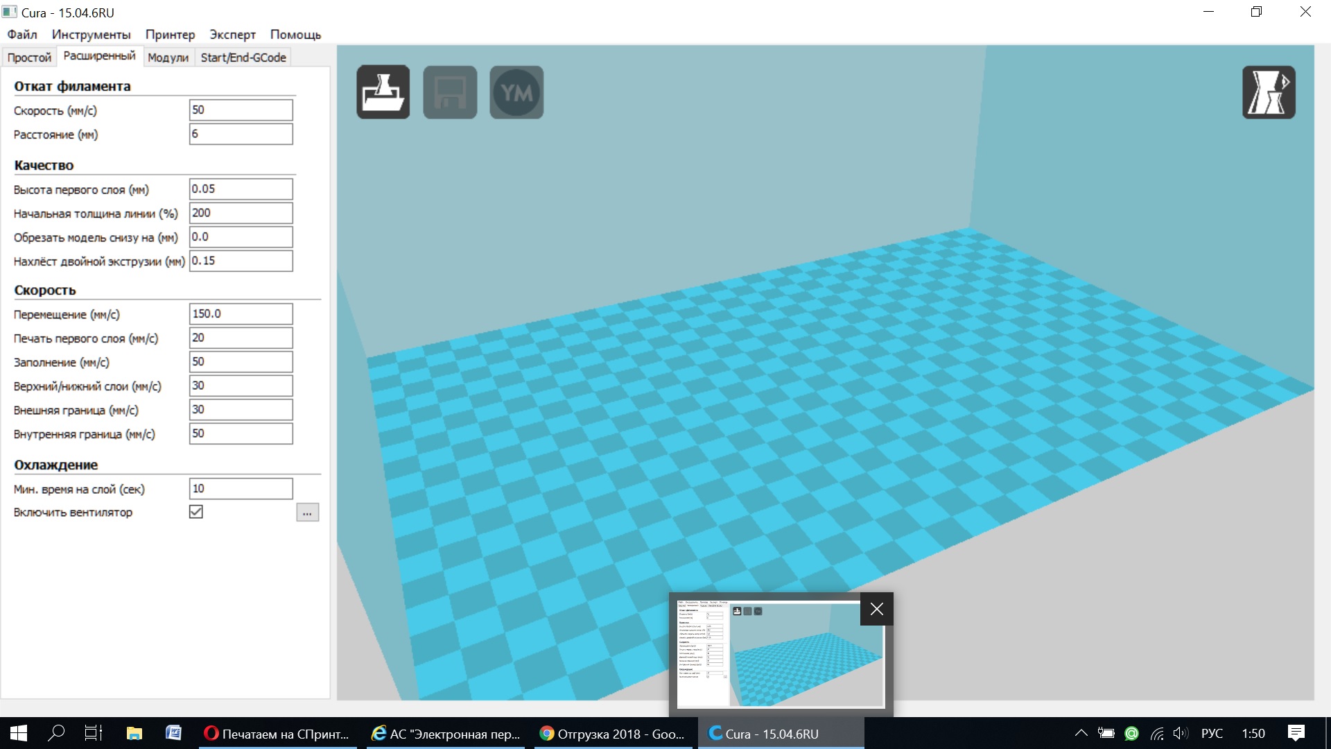Image resolution: width=1331 pixels, height=749 pixels.
Task: Open fan settings ellipsis button
Action: tap(307, 513)
